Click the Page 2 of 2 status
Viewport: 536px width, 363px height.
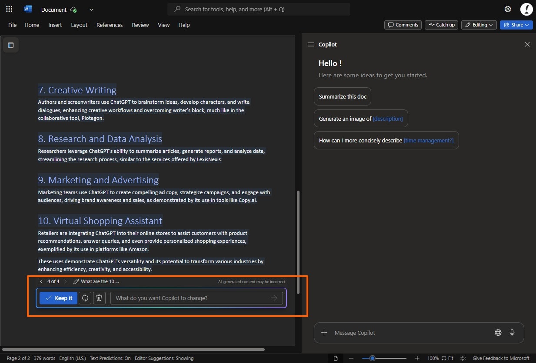click(x=18, y=358)
